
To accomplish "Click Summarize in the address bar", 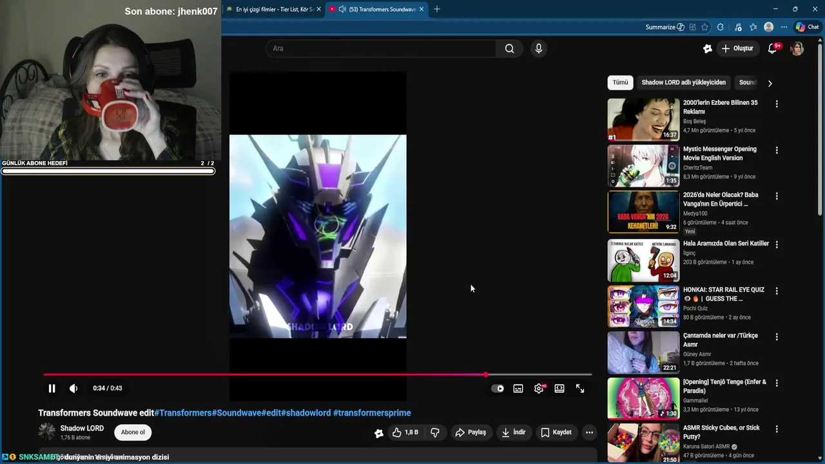I will click(665, 27).
